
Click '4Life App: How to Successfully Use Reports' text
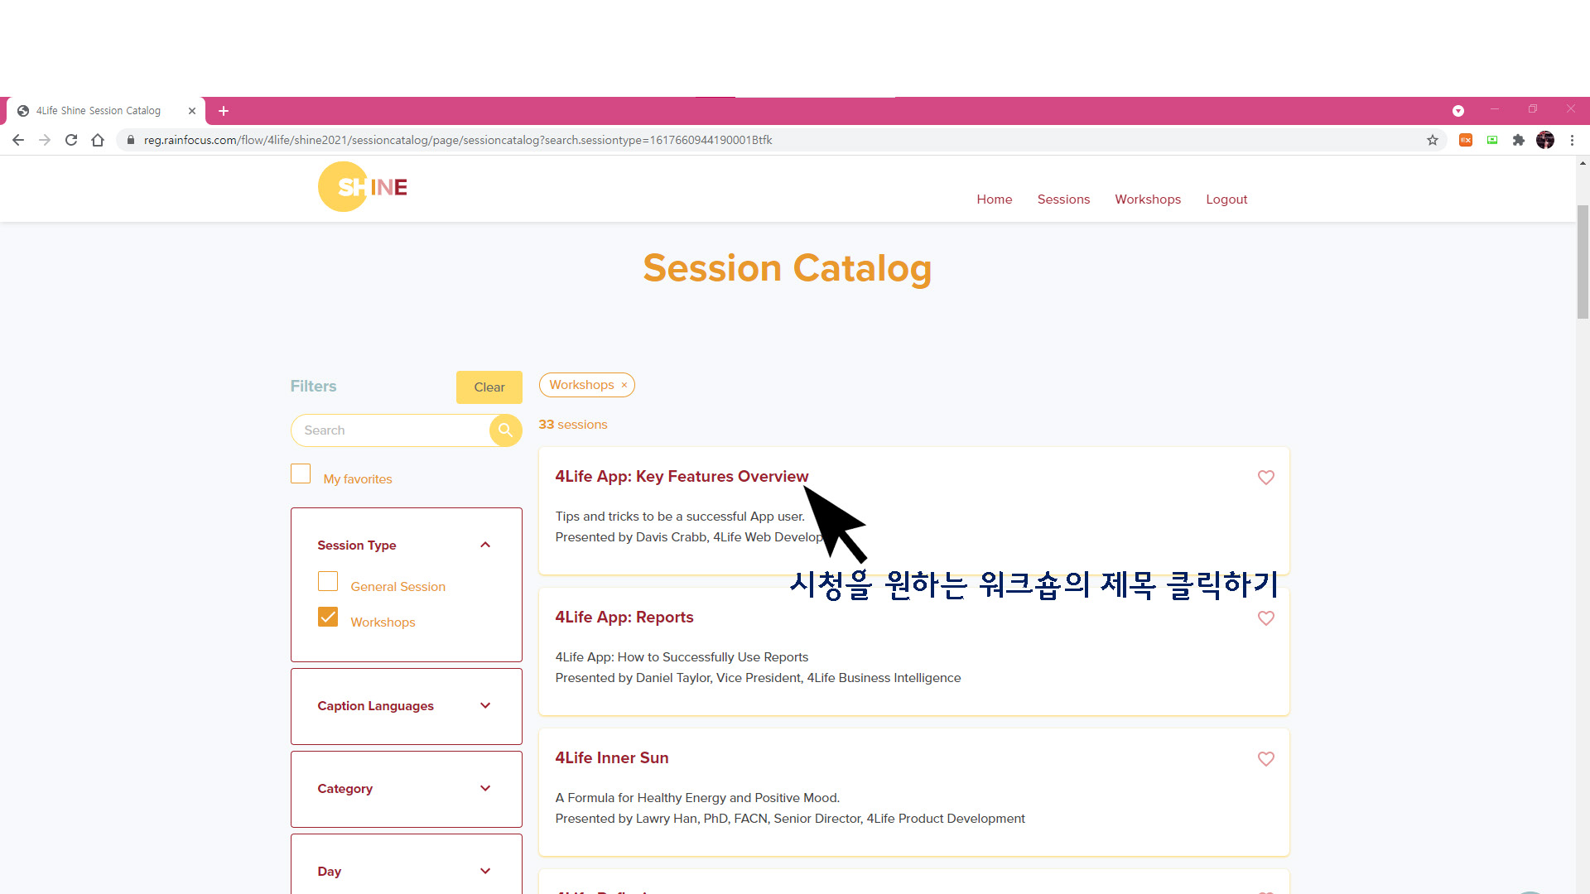coord(682,657)
